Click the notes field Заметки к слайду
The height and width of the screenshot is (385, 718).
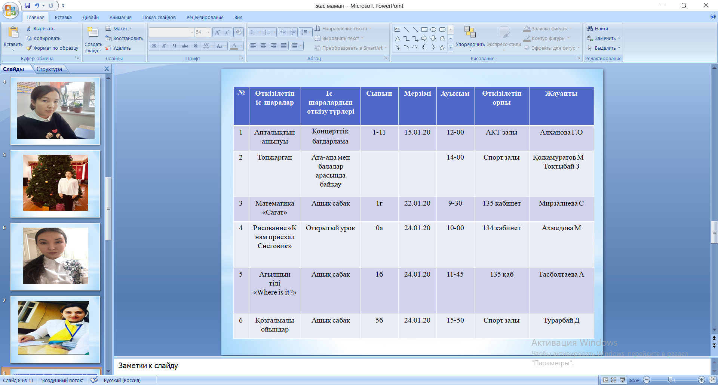412,366
